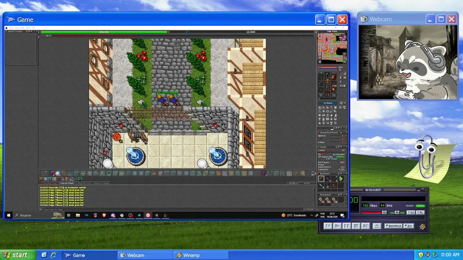Pause playback in Winamp
Image resolution: width=463 pixels, height=260 pixels.
coord(346,226)
